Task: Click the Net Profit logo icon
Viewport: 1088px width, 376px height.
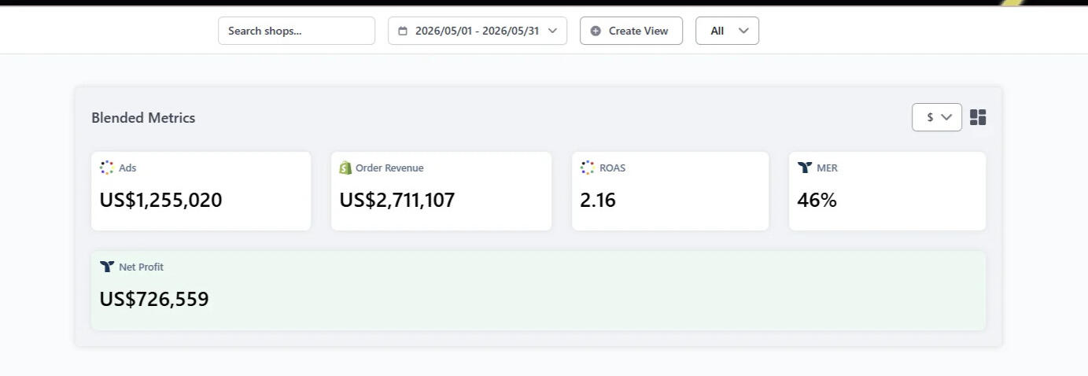Action: click(x=107, y=267)
